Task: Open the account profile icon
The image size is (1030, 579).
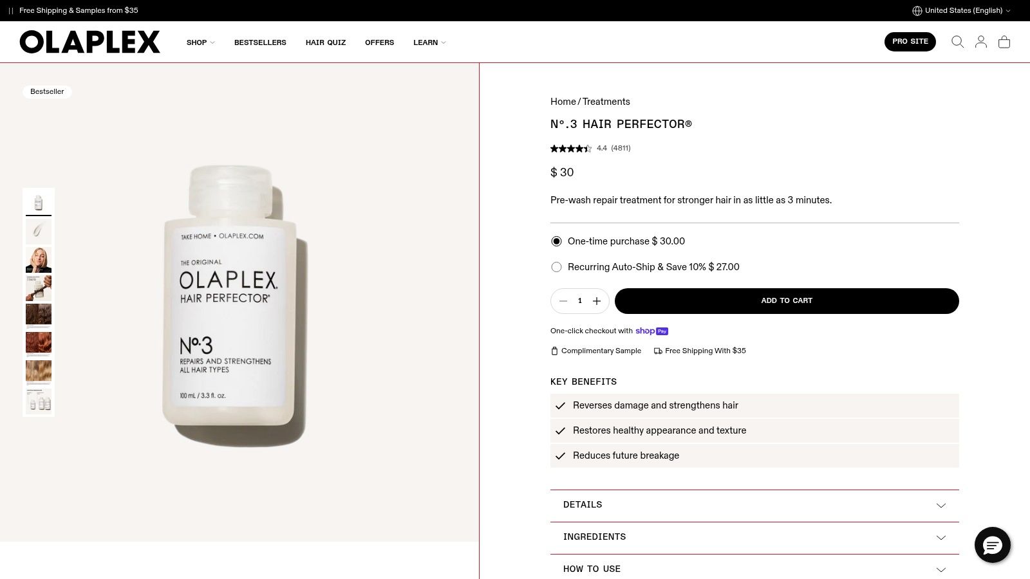Action: point(980,42)
